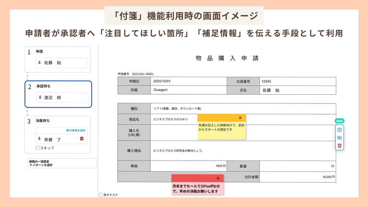
Task: Click the trash icon in the beta toolbar
Action: click(x=339, y=145)
